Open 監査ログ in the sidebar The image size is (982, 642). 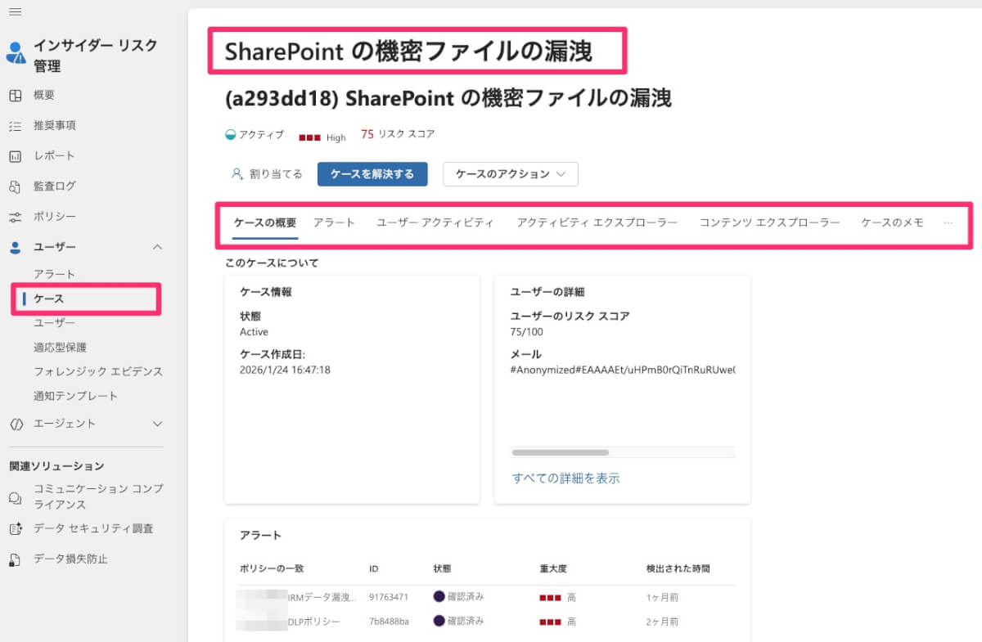tap(55, 186)
